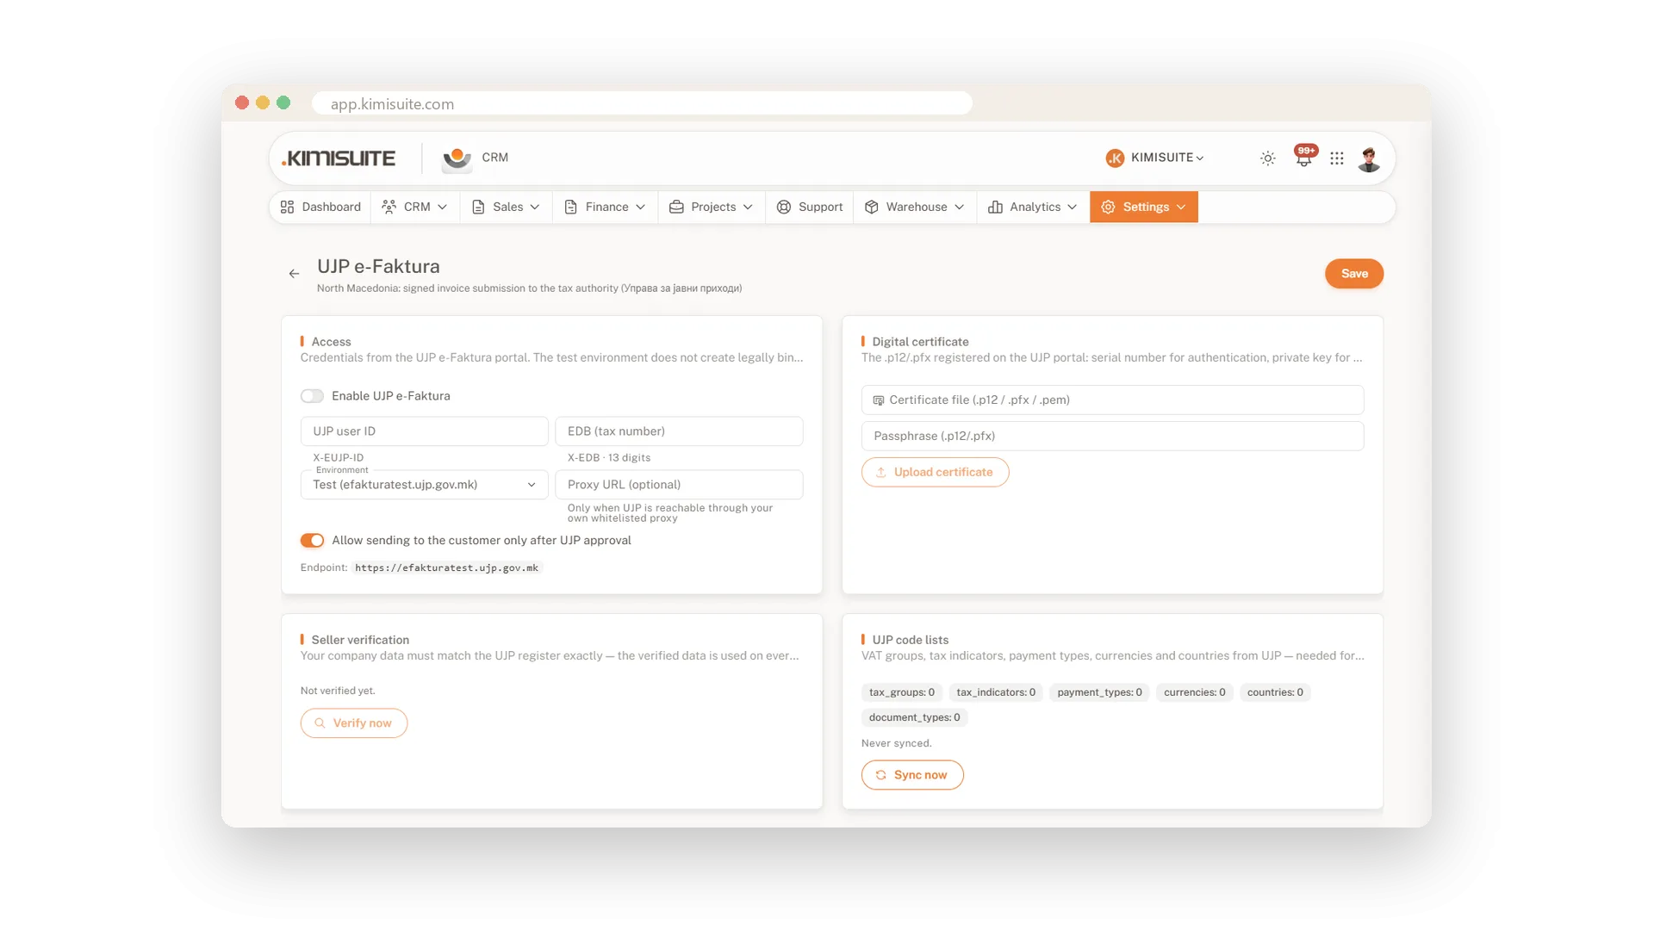The width and height of the screenshot is (1654, 930).
Task: Click the Analytics bar chart icon
Action: point(995,208)
